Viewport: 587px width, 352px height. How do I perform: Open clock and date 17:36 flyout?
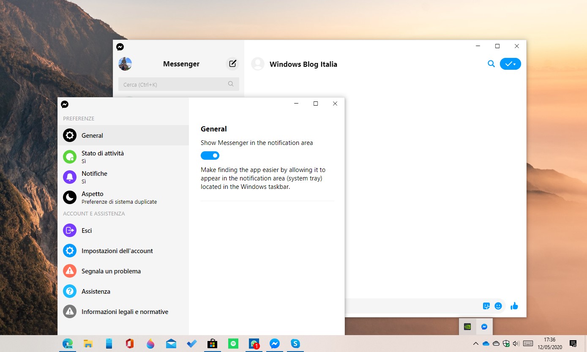pos(549,343)
